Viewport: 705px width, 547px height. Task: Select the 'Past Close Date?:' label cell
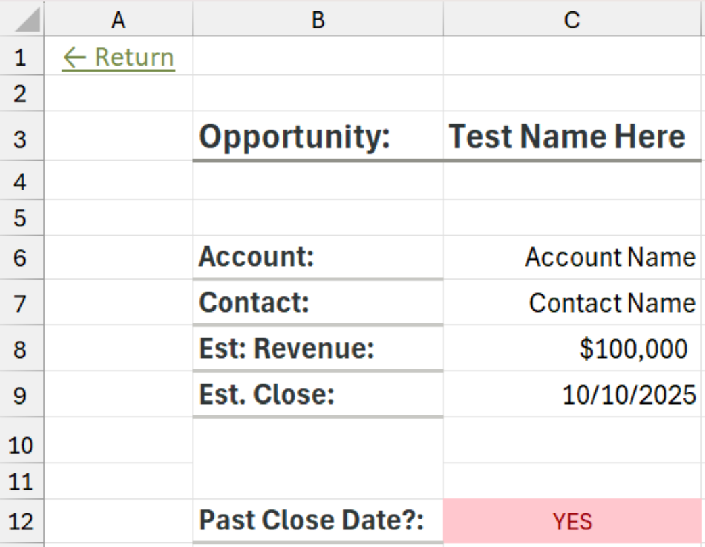[311, 521]
